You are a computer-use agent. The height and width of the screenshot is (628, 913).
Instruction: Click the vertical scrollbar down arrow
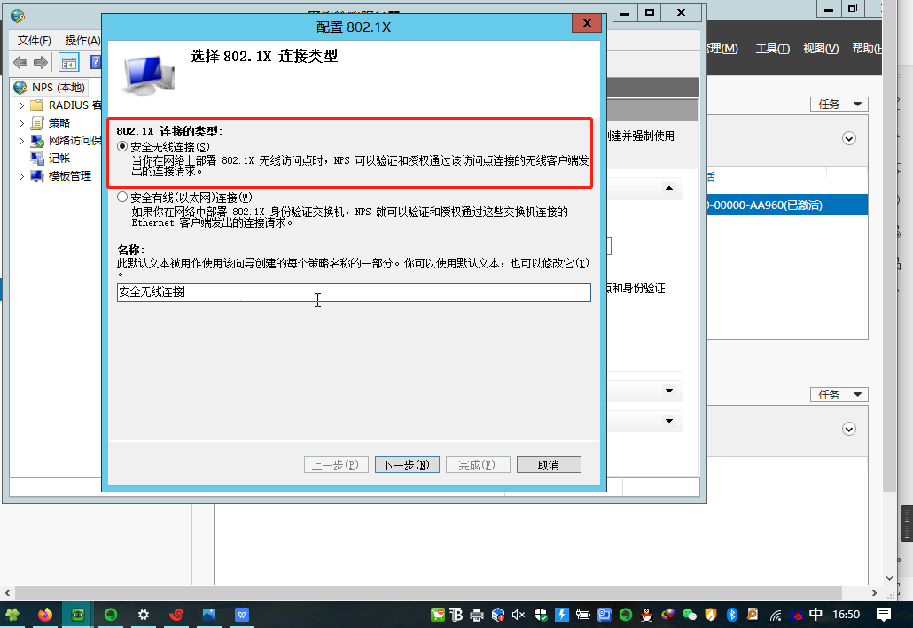(x=889, y=578)
